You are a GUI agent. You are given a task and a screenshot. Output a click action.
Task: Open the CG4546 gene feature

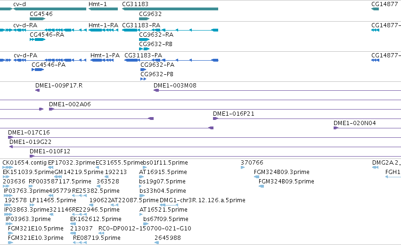tap(37, 19)
